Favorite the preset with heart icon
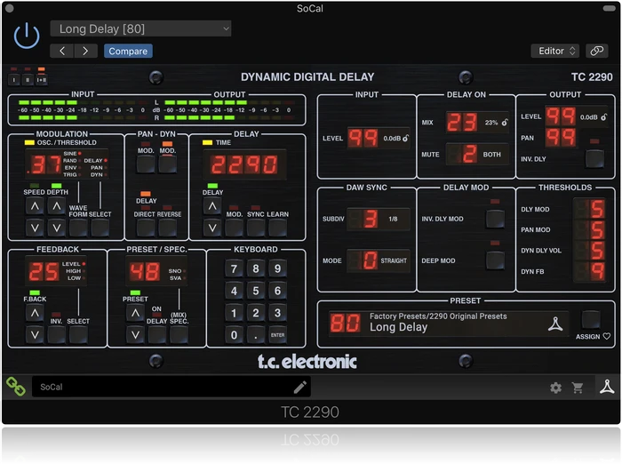The image size is (622, 464). 607,336
